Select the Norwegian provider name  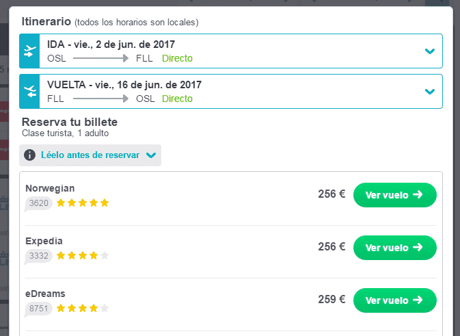coord(50,188)
